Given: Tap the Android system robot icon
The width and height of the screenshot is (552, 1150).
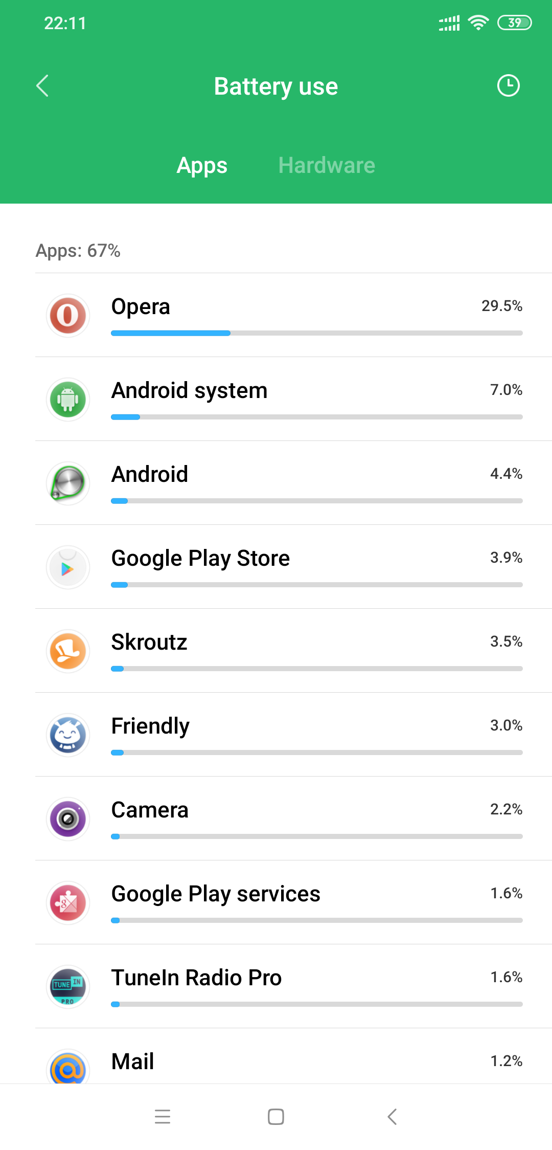Looking at the screenshot, I should point(68,400).
